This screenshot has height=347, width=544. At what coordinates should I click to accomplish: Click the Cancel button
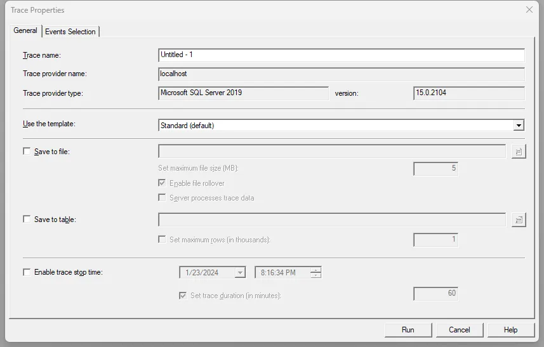[x=459, y=330]
